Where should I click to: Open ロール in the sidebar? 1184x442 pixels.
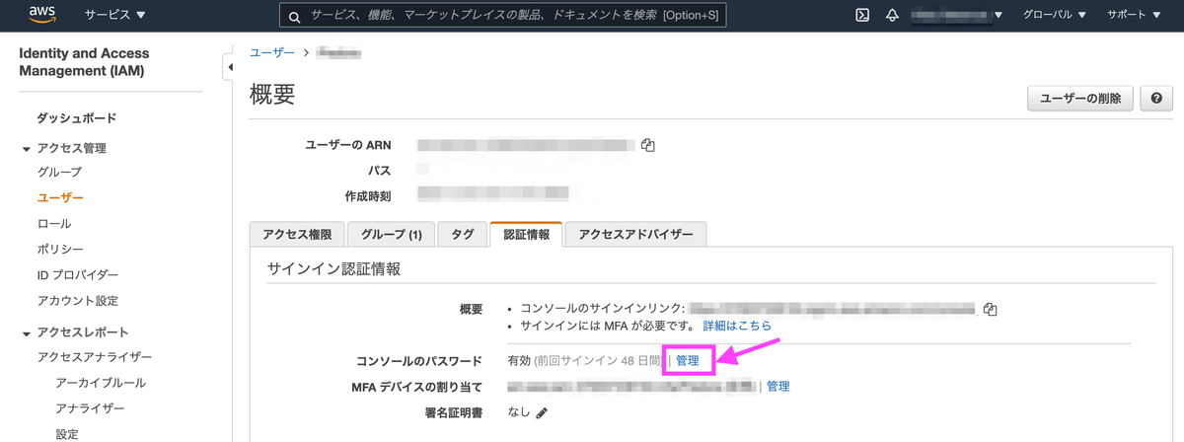point(54,224)
